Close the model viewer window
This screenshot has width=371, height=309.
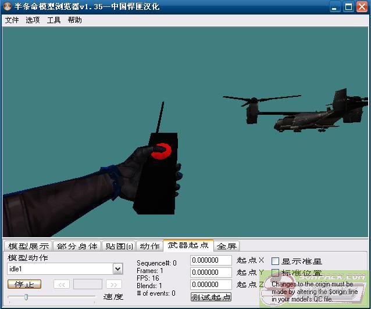tap(362, 7)
